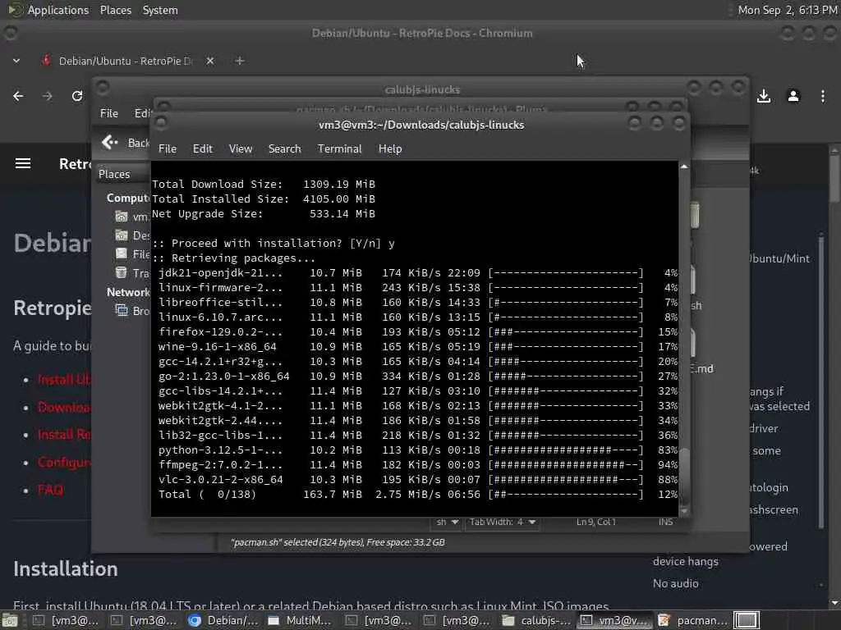Open the terminal View menu
Screen dimensions: 841x630
pos(241,149)
